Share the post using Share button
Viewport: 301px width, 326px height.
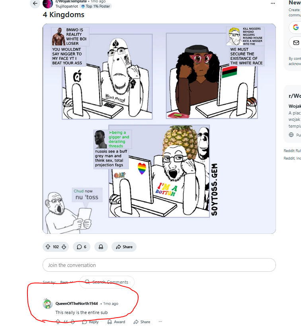[x=124, y=247]
